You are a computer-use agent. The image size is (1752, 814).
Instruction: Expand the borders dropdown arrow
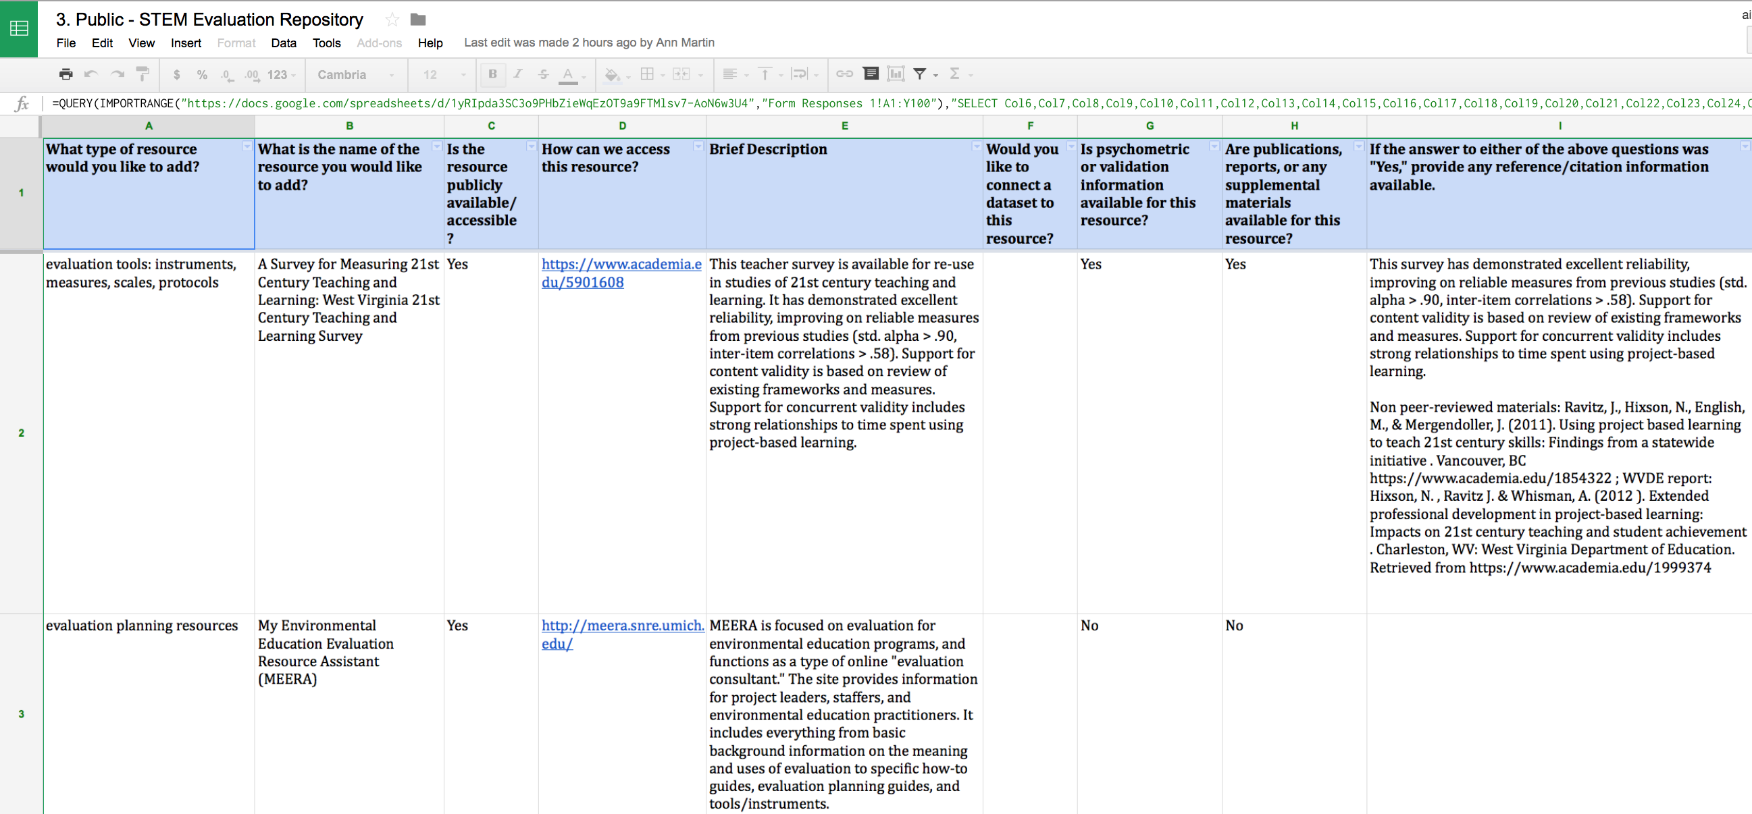point(663,76)
